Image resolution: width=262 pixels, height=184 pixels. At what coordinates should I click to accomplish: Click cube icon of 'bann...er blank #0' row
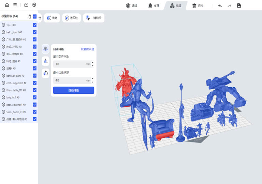point(3,76)
